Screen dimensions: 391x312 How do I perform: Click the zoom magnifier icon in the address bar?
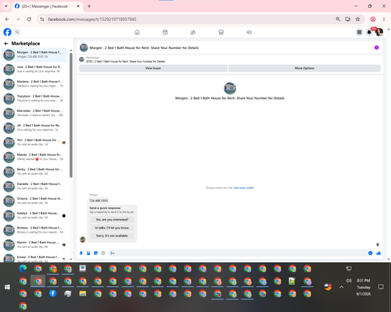(338, 19)
